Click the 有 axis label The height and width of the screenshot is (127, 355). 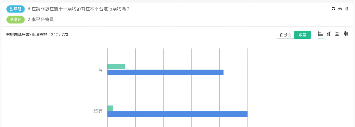point(100,70)
